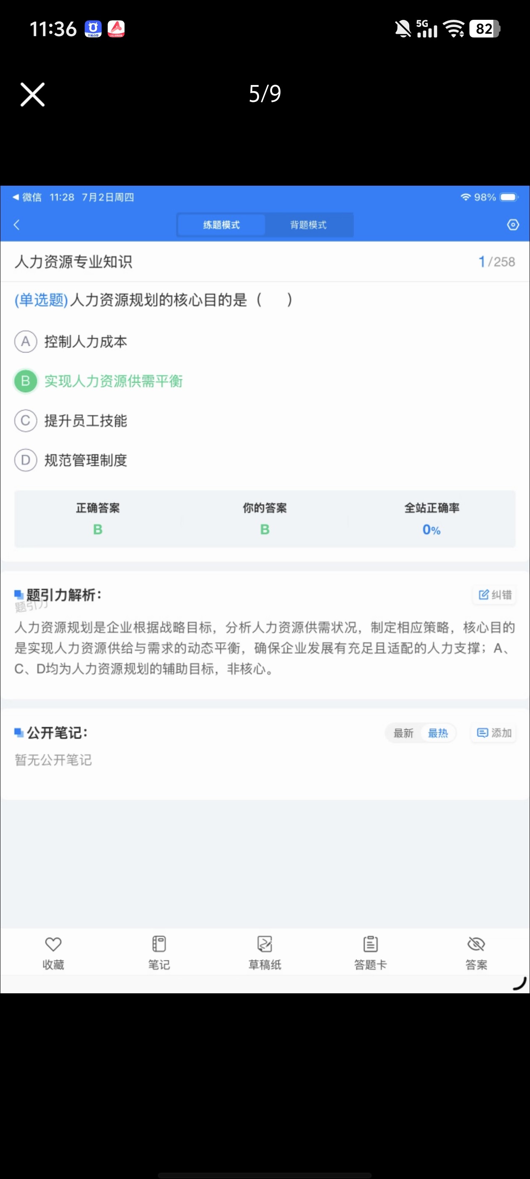The width and height of the screenshot is (530, 1179).
Task: Switch to the 练题模式 tab
Action: pyautogui.click(x=221, y=225)
